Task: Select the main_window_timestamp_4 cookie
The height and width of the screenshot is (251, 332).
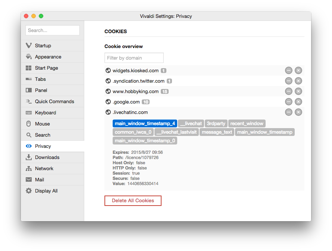Action: coord(145,124)
